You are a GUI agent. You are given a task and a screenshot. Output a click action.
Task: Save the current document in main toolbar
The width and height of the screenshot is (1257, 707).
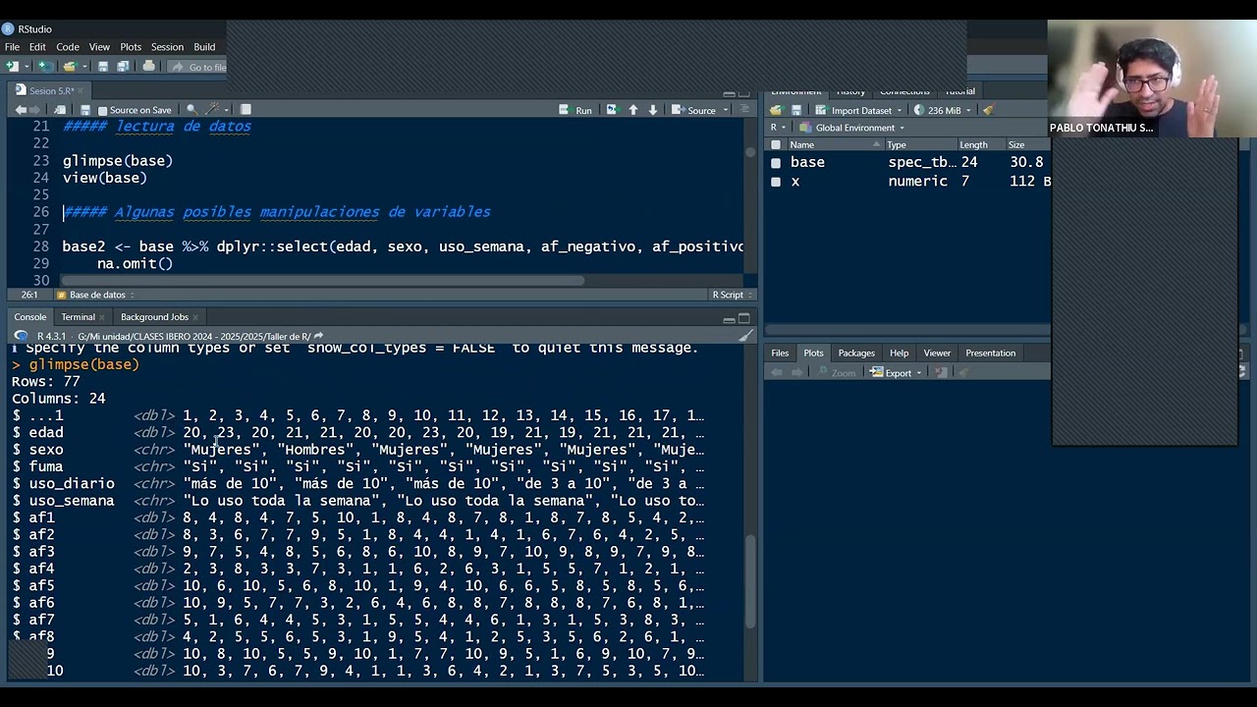[x=102, y=67]
